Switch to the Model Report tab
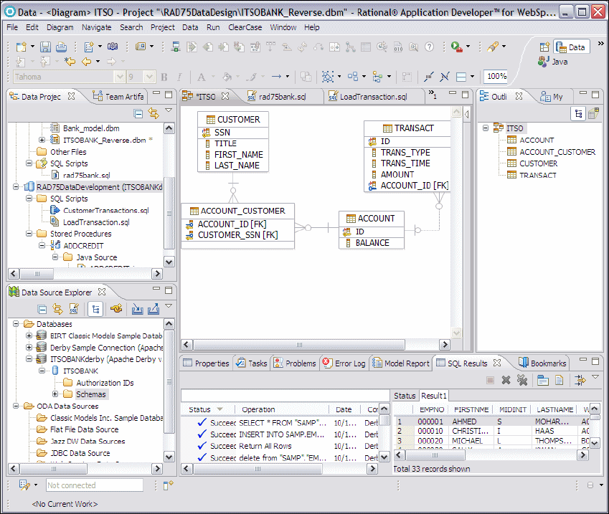The height and width of the screenshot is (514, 609). (406, 363)
